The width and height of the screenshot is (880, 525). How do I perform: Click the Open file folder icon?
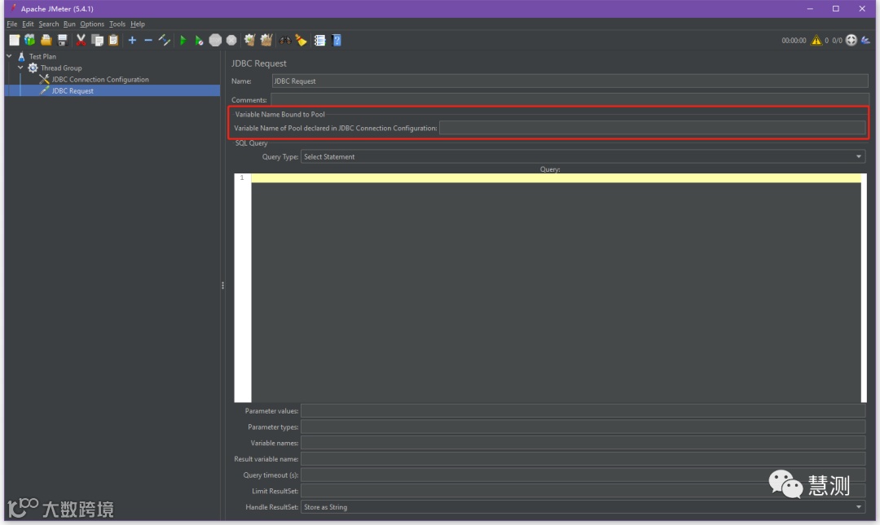click(x=46, y=40)
